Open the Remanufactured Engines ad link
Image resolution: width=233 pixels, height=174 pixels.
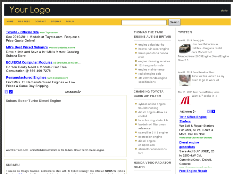tap(26, 78)
